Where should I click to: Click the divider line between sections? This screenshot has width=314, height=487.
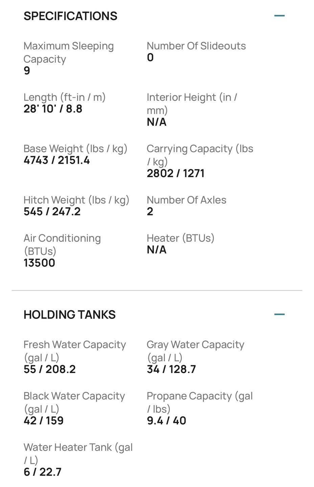pos(157,290)
